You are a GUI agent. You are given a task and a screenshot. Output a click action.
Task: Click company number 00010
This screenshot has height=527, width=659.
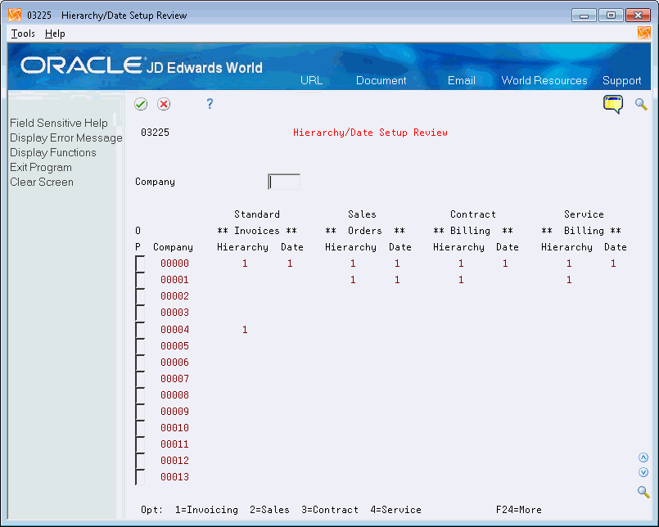175,428
